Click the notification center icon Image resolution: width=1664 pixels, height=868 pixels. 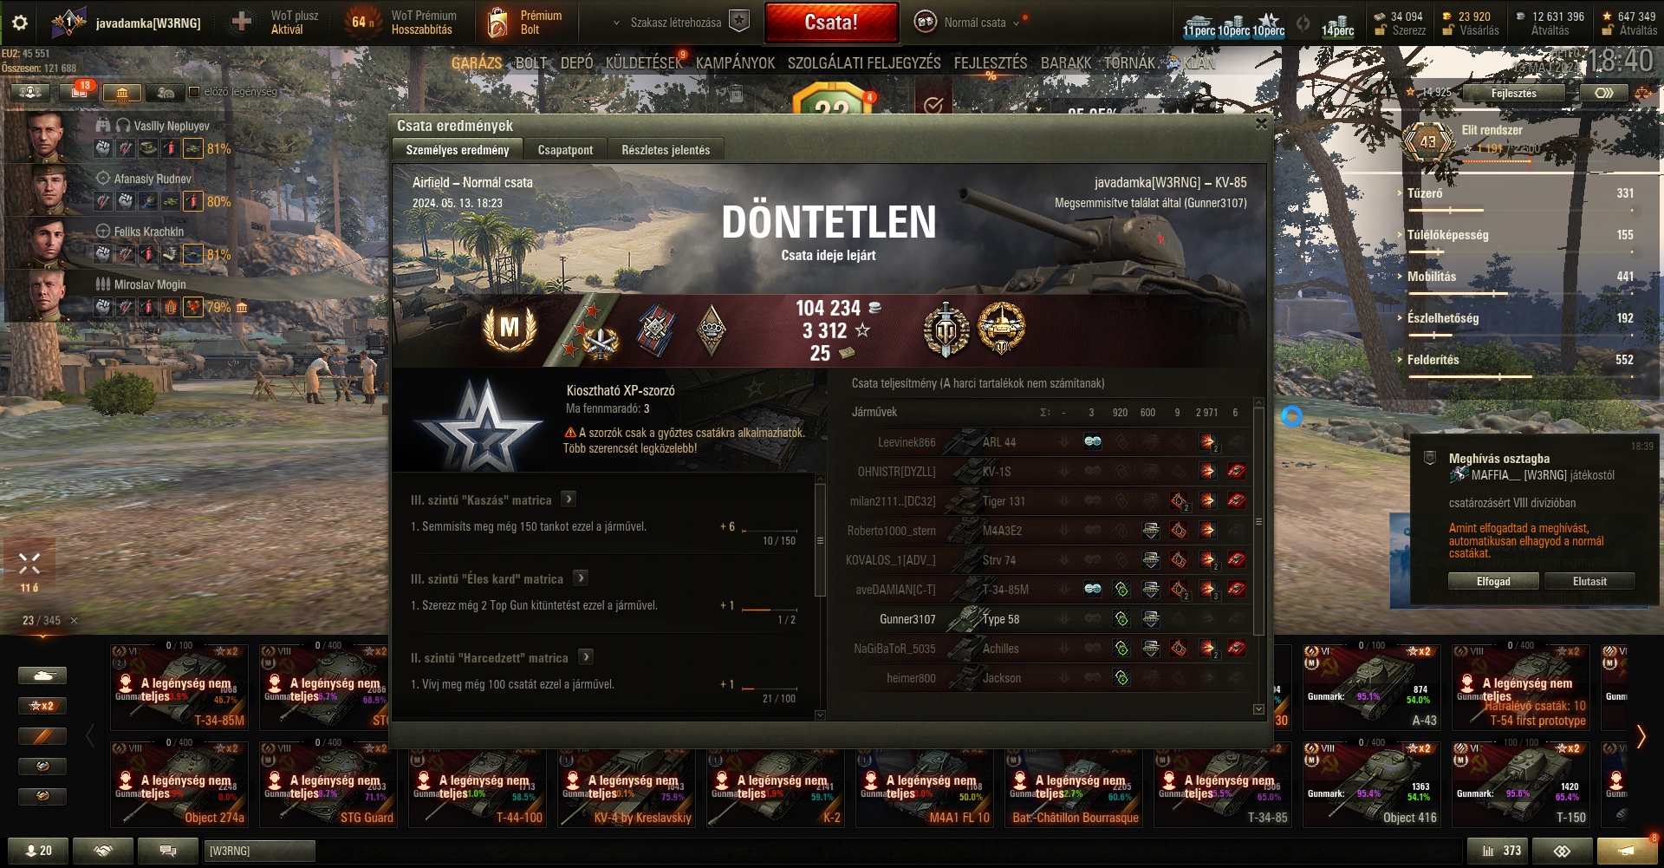click(1628, 851)
